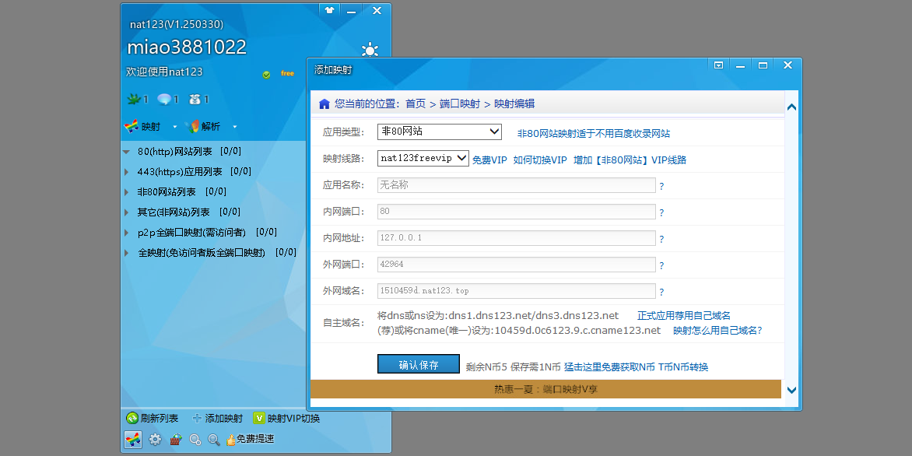Image resolution: width=912 pixels, height=456 pixels.
Task: Click the colorful 解析 menu icon
Action: (x=192, y=126)
